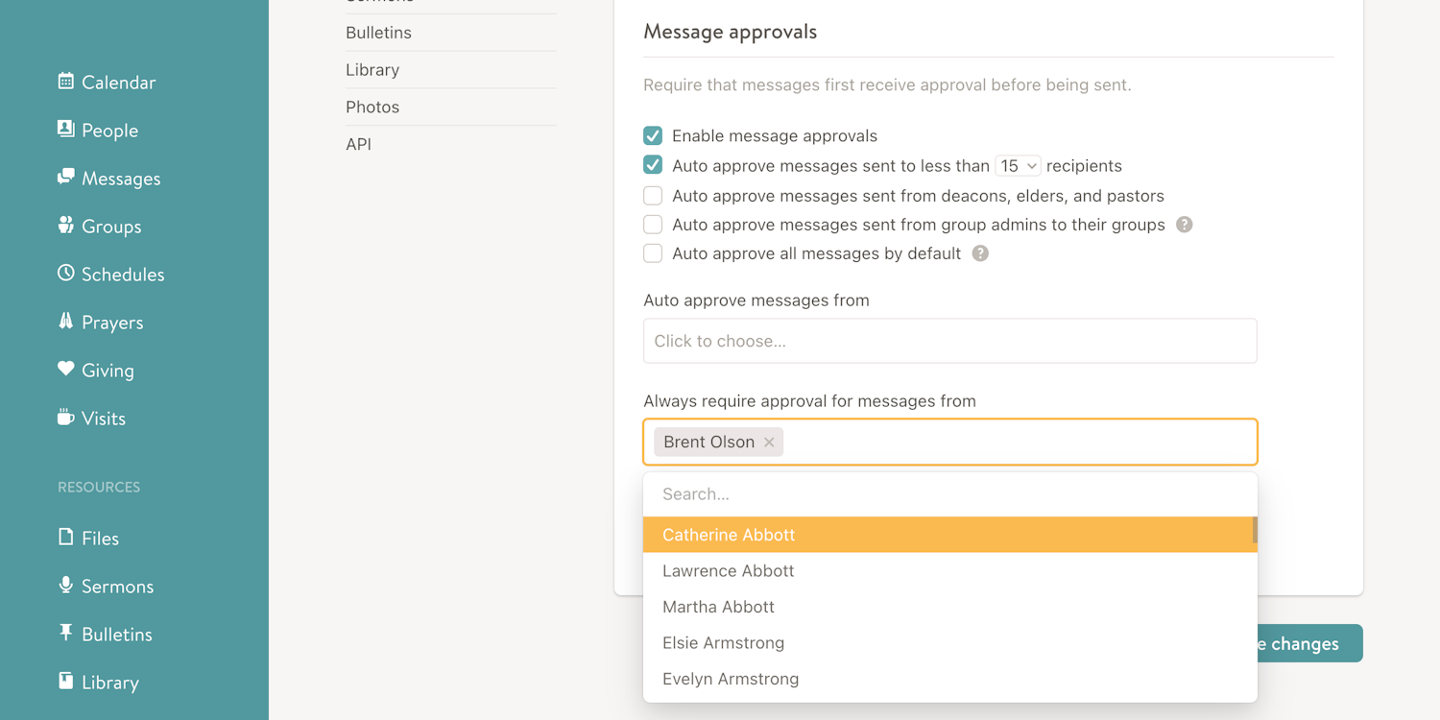Open People via its sidebar icon
The image size is (1440, 720).
click(x=65, y=130)
